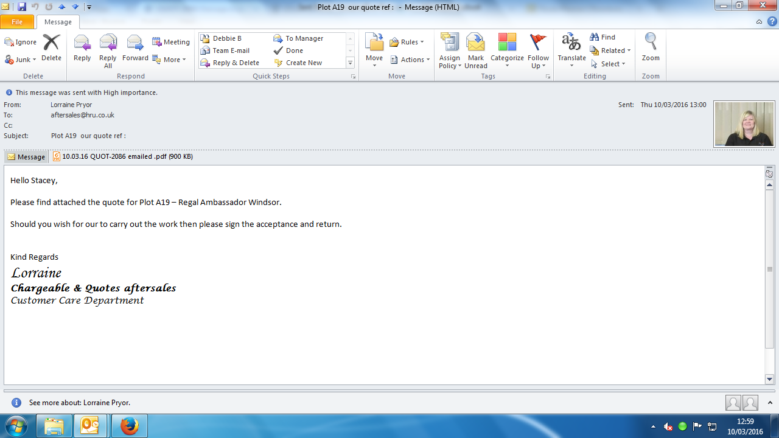Click the clock in the taskbar
Viewport: 779px width, 438px height.
point(746,426)
